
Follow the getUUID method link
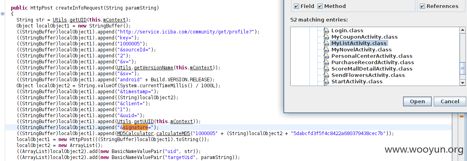(x=143, y=122)
